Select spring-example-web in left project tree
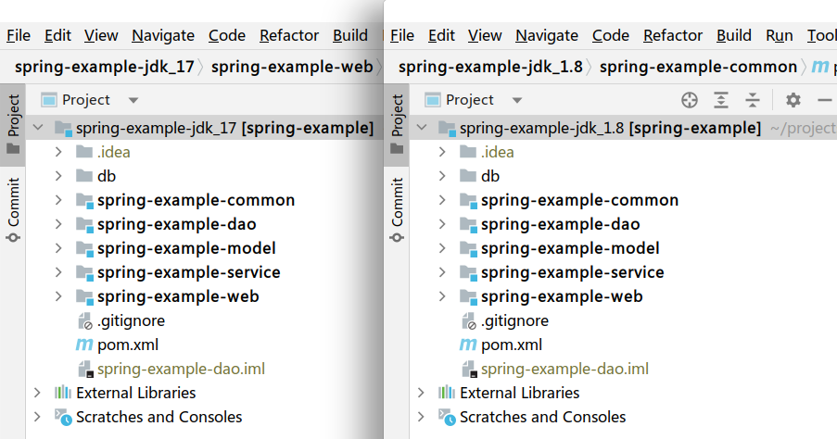 (x=178, y=296)
